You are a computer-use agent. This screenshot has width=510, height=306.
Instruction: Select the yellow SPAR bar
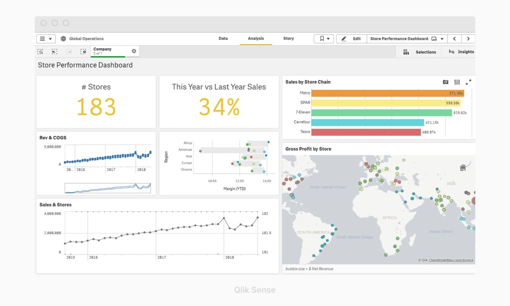386,103
